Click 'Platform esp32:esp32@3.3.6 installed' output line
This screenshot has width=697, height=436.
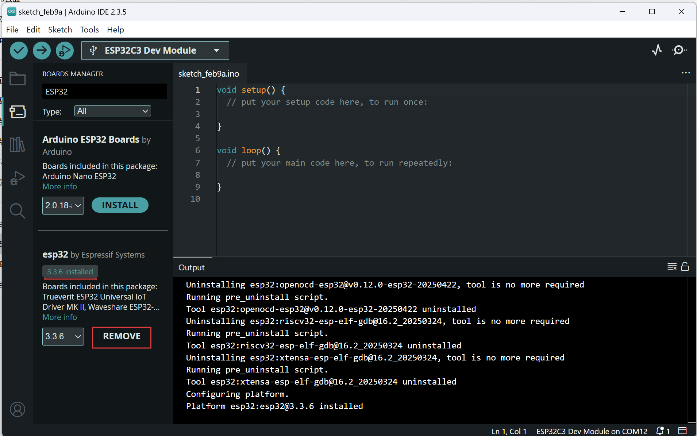[274, 406]
